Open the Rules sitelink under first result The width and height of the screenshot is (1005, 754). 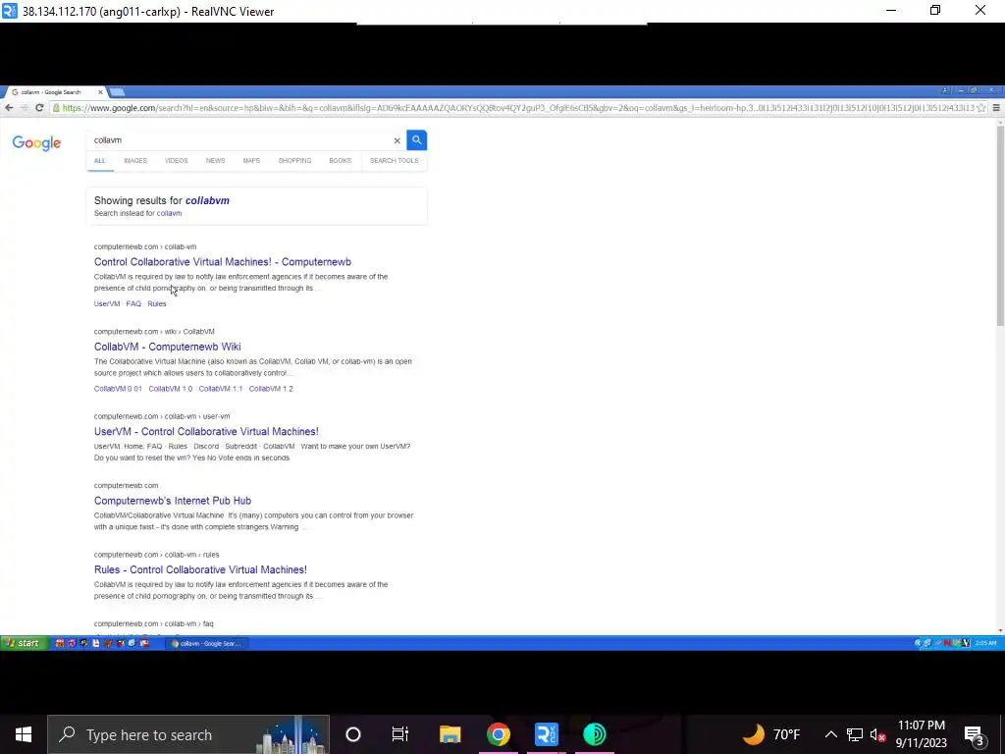[x=157, y=304]
